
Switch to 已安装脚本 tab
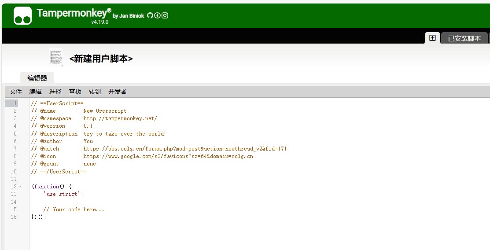point(464,38)
